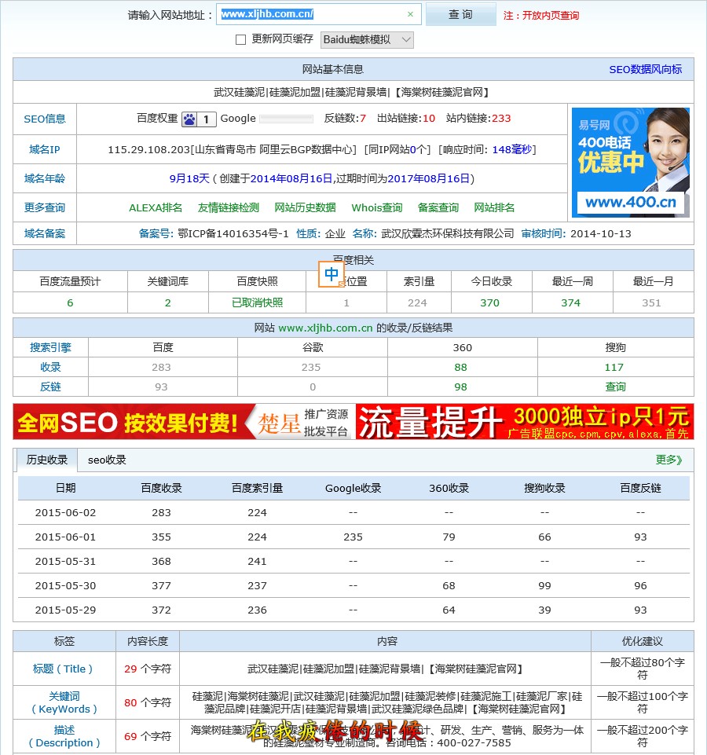This screenshot has width=707, height=755.
Task: Click the ICP number 鄂ICP备14016354号-1
Action: tap(233, 233)
